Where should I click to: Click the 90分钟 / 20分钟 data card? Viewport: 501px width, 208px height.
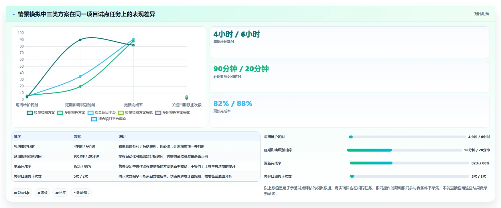click(350, 77)
